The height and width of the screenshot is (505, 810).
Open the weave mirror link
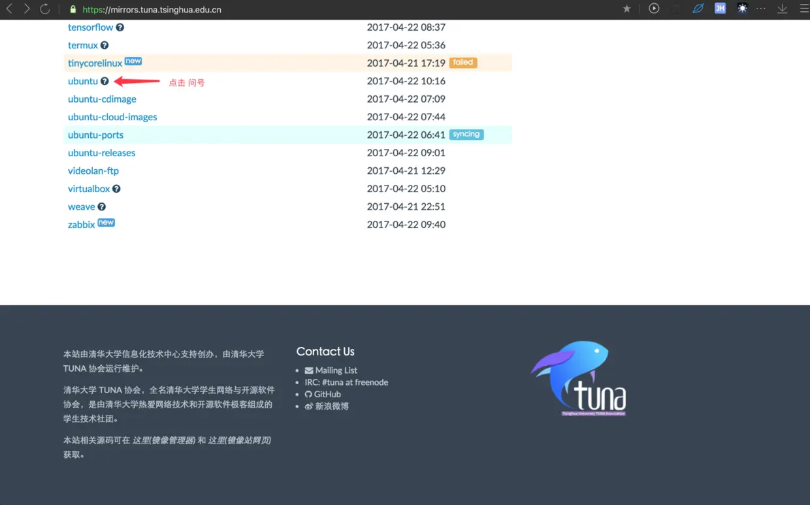click(x=82, y=206)
